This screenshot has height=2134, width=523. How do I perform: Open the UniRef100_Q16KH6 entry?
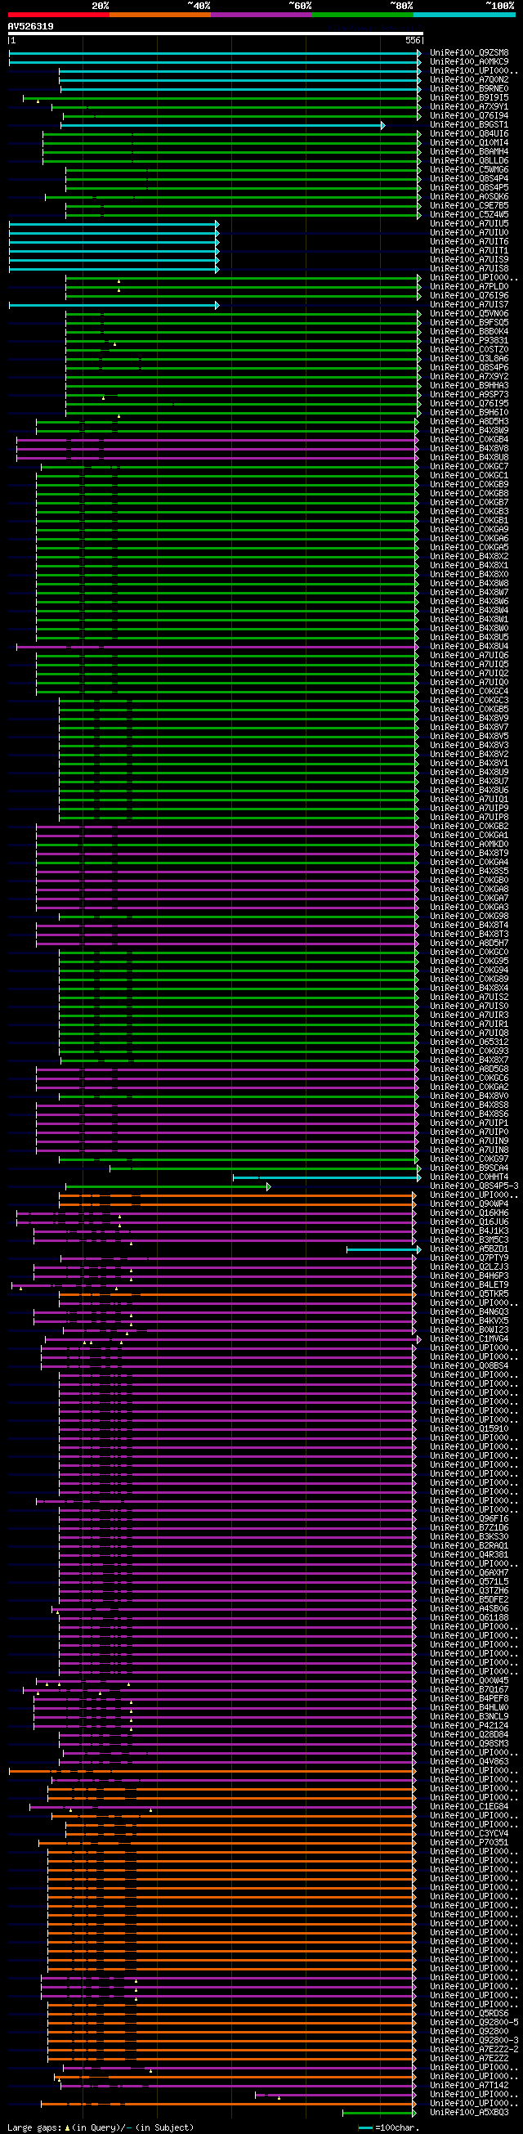click(x=469, y=1213)
